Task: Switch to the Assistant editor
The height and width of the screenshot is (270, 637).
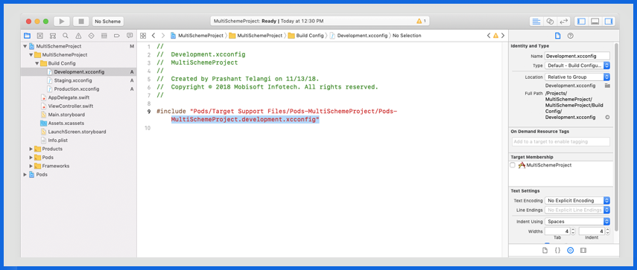Action: pos(550,21)
